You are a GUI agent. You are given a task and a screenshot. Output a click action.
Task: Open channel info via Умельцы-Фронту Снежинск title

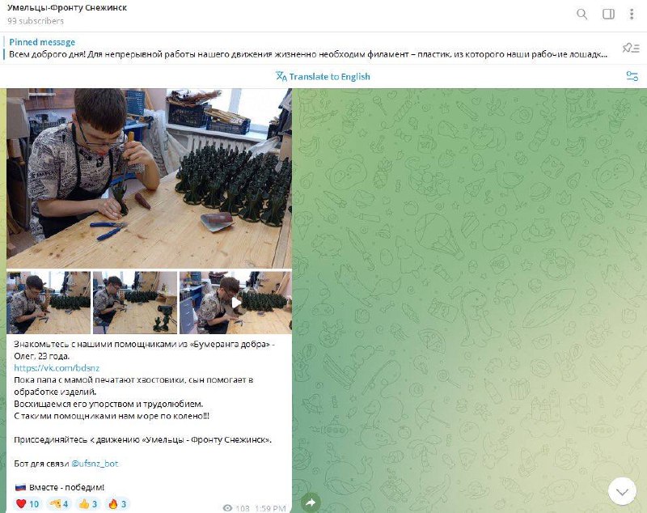67,8
